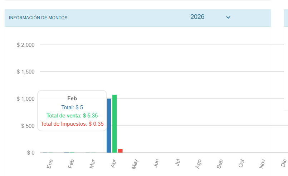This screenshot has width=288, height=176.
Task: Select the Jun month axis label
Action: point(156,163)
